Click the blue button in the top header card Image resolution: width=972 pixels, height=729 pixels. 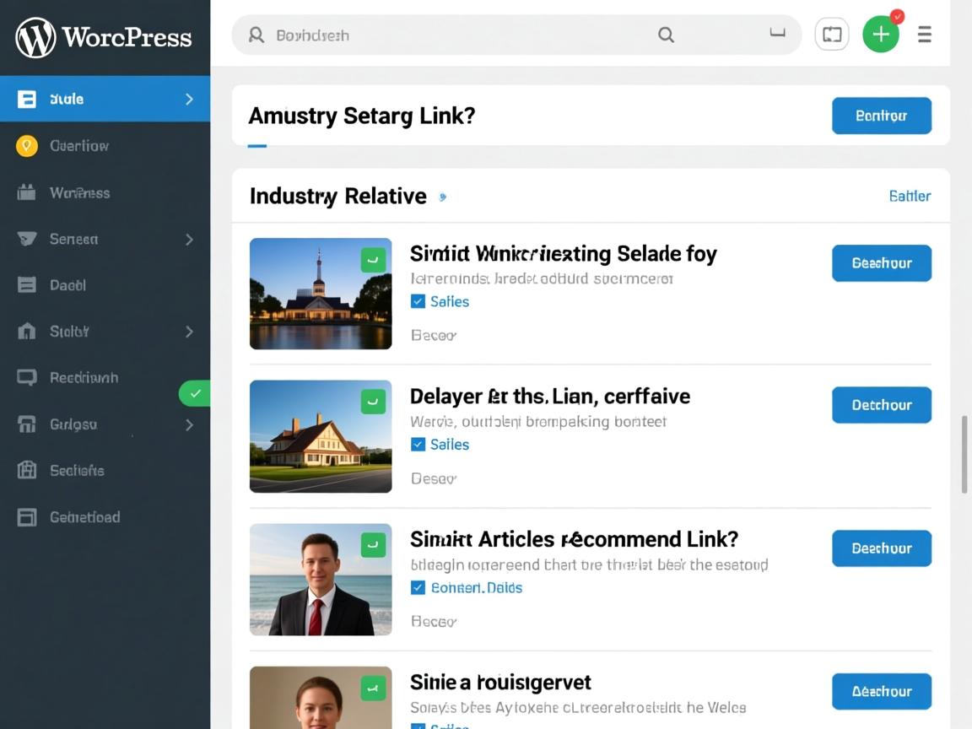[x=881, y=116]
